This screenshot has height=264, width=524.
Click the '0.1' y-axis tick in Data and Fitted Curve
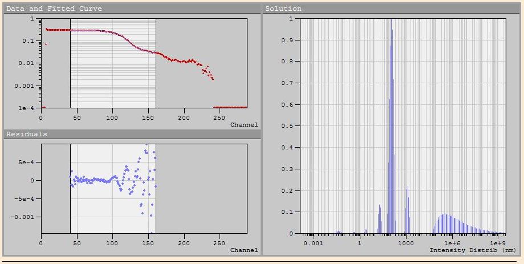pos(28,41)
